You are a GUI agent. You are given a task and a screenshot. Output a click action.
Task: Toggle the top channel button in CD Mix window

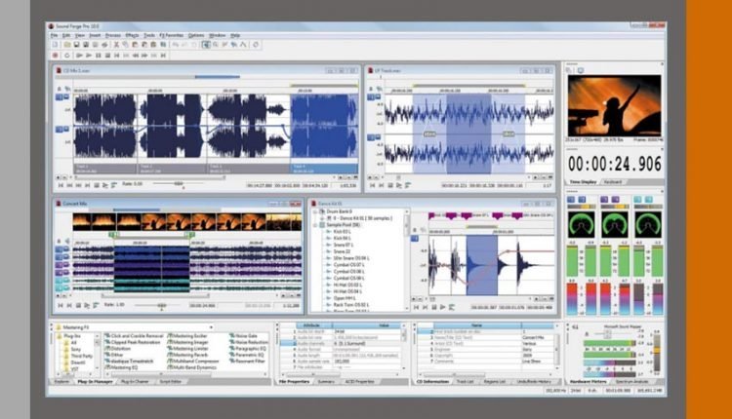(61, 97)
